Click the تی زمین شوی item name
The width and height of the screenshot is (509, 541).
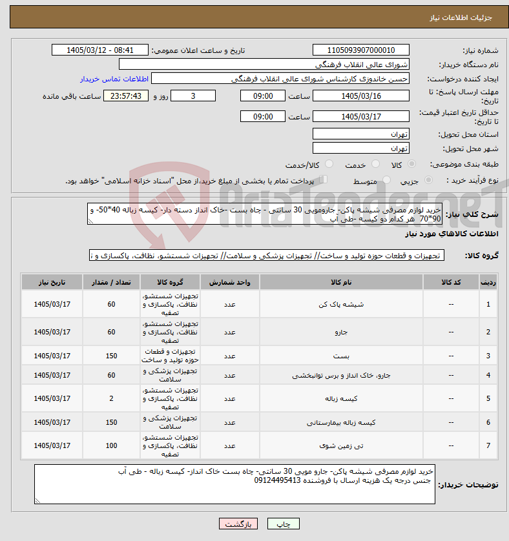coord(341,445)
